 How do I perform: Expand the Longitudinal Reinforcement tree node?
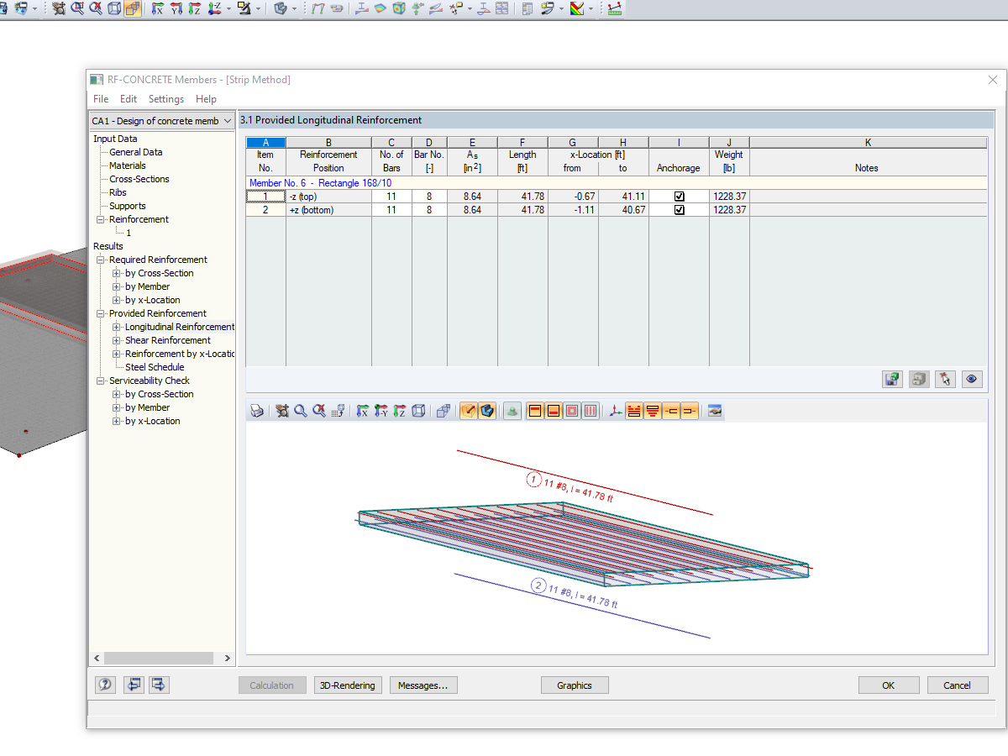[118, 326]
